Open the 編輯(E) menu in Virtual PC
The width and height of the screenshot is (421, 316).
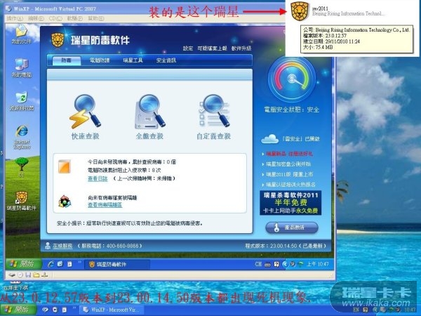(36, 18)
